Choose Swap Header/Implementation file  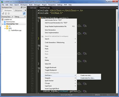tap(59, 26)
